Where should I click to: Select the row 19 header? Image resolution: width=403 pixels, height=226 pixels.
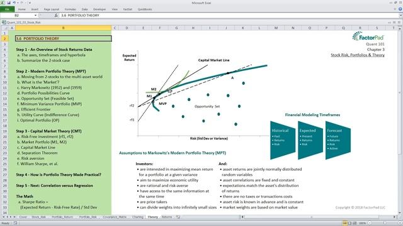(x=4, y=131)
